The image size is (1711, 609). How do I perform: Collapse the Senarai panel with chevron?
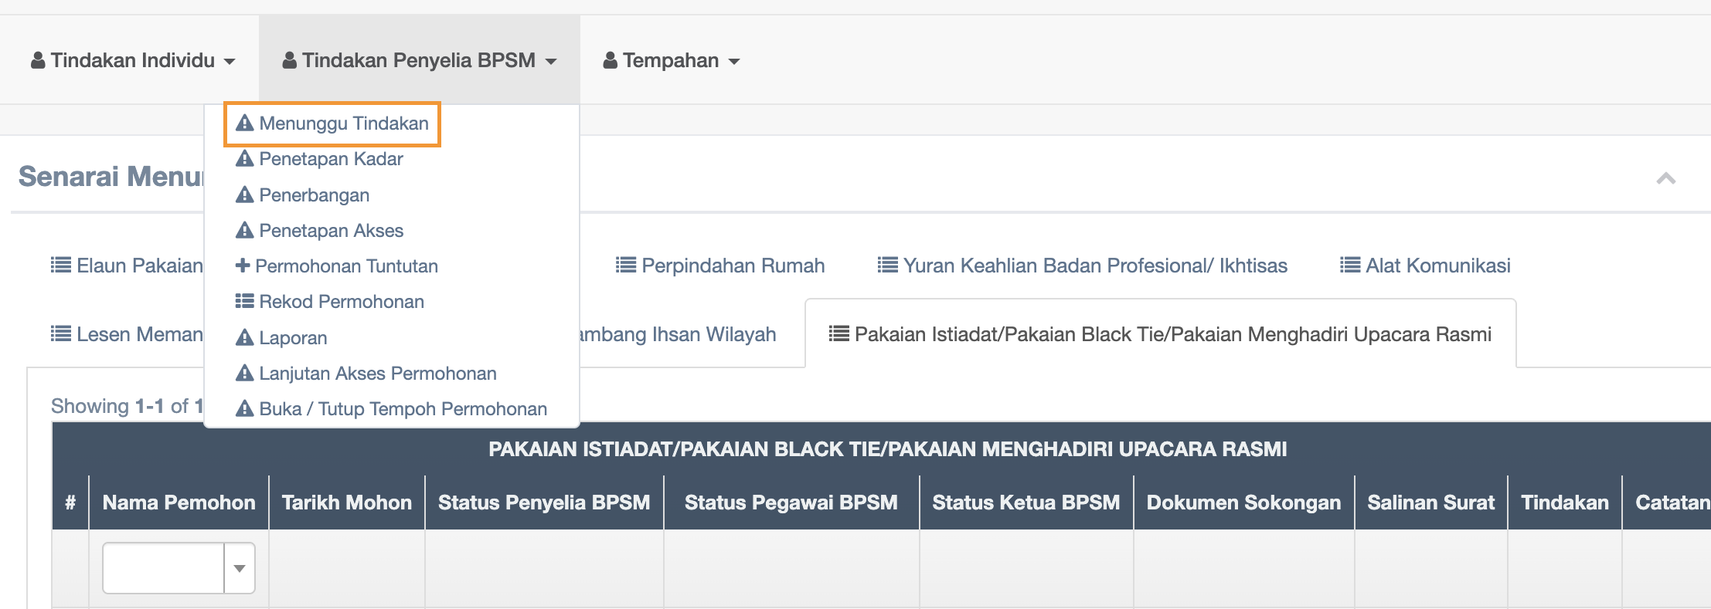1666,178
